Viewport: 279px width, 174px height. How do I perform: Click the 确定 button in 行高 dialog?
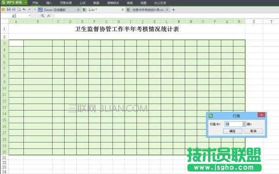click(233, 131)
